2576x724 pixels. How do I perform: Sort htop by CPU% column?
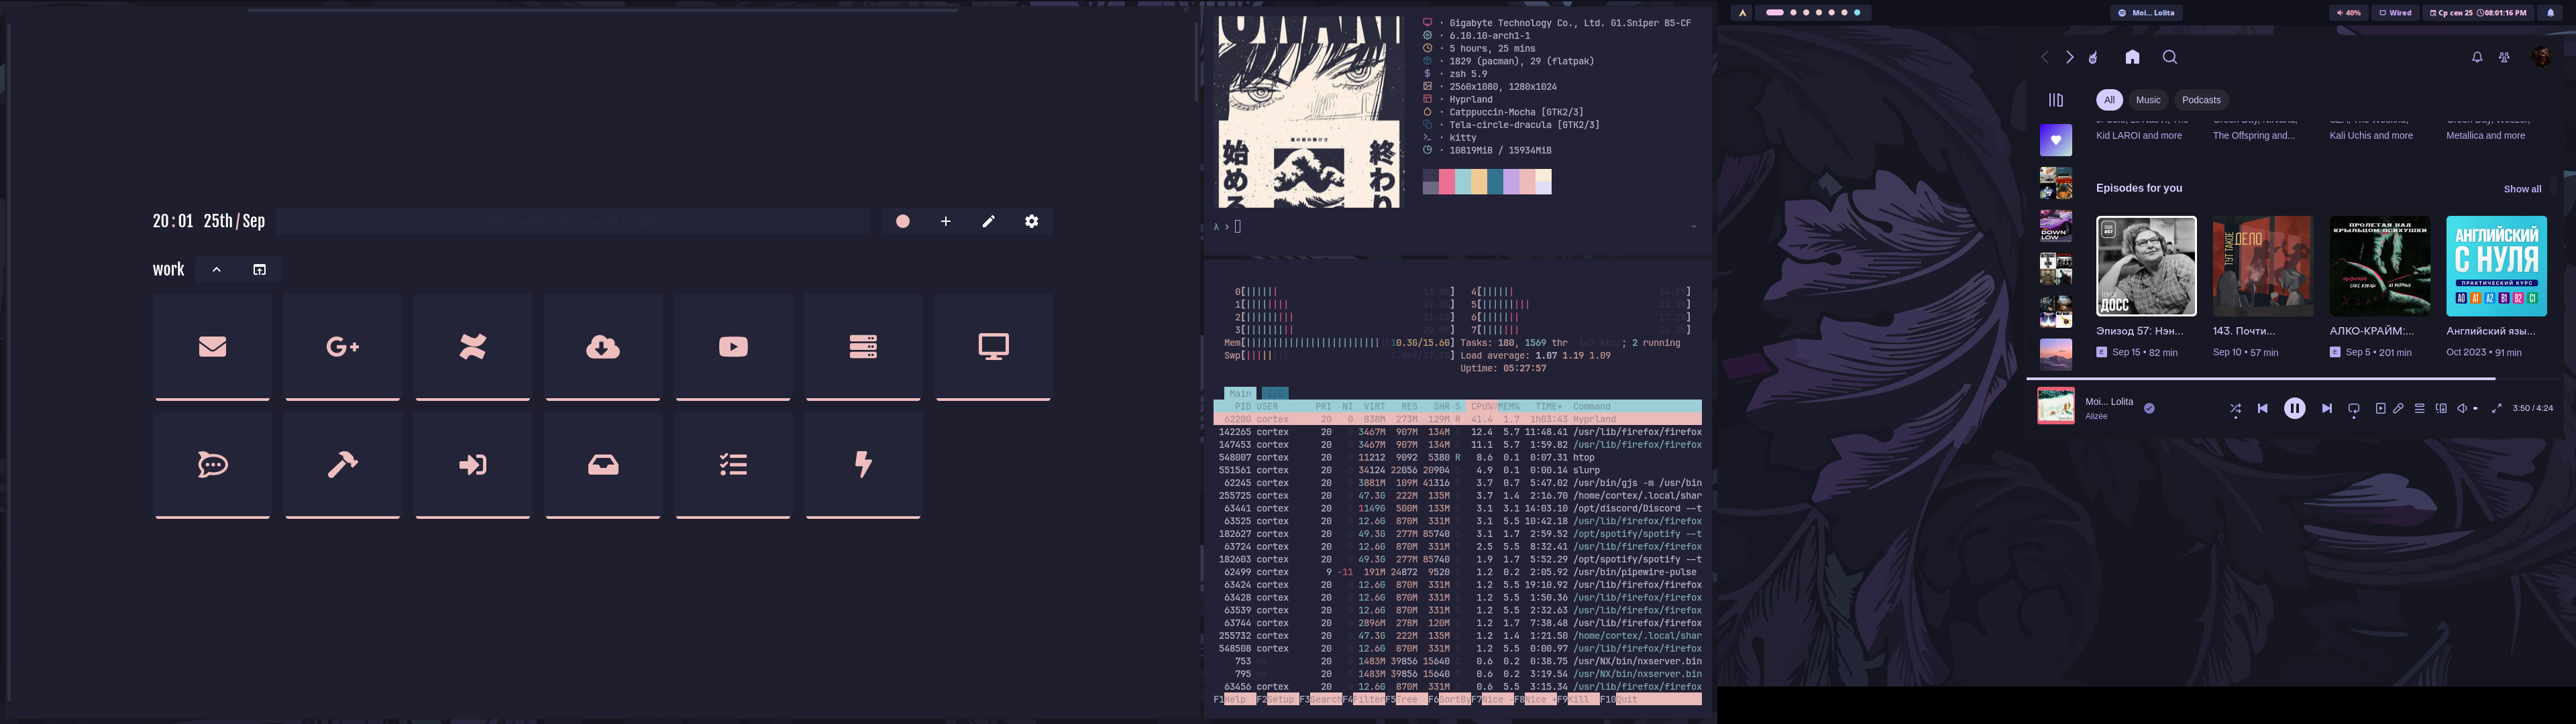pyautogui.click(x=1482, y=407)
